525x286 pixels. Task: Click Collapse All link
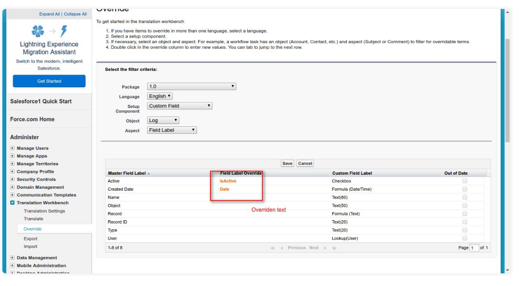pyautogui.click(x=75, y=14)
